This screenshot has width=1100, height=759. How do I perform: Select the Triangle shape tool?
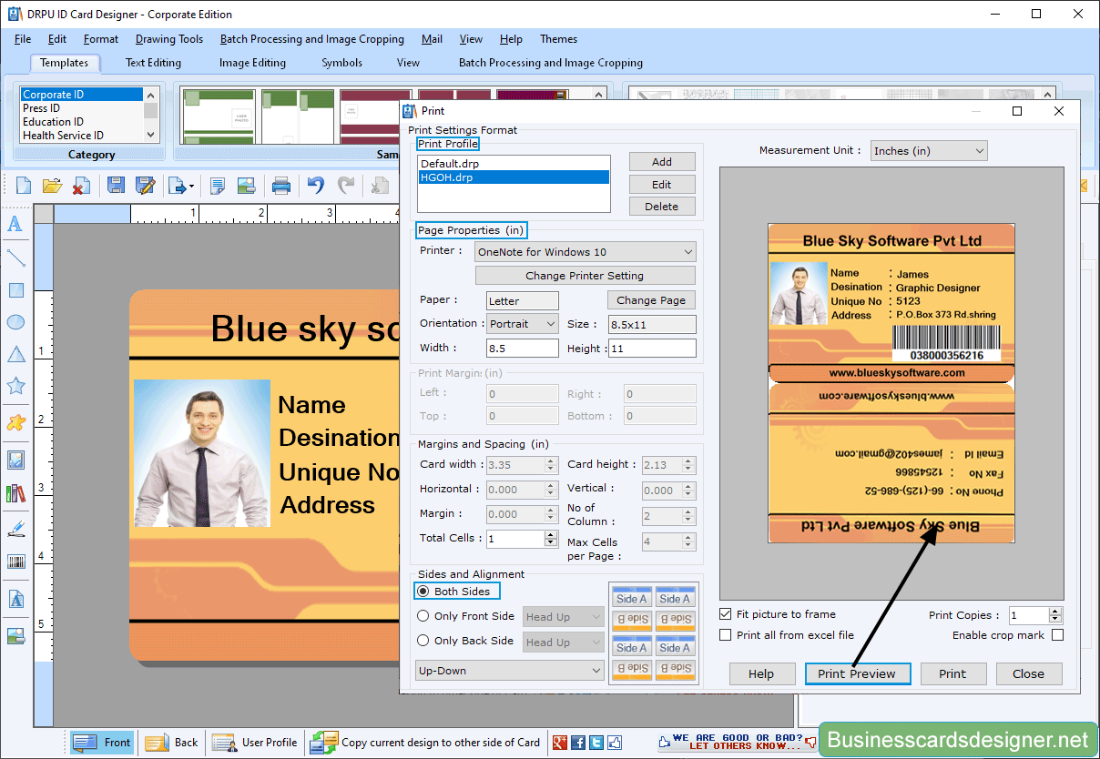click(15, 354)
